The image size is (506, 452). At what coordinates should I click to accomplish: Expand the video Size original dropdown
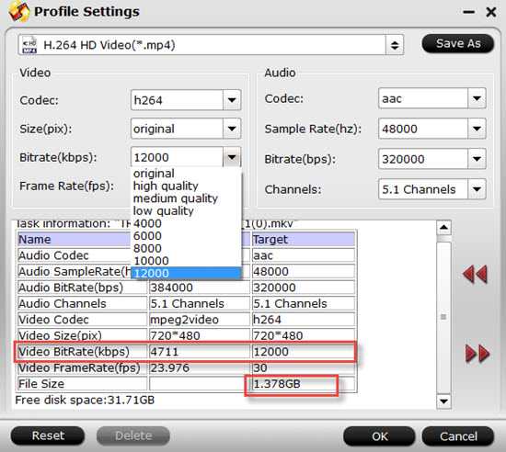(231, 129)
